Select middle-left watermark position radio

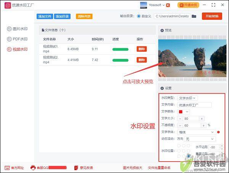click(179, 151)
